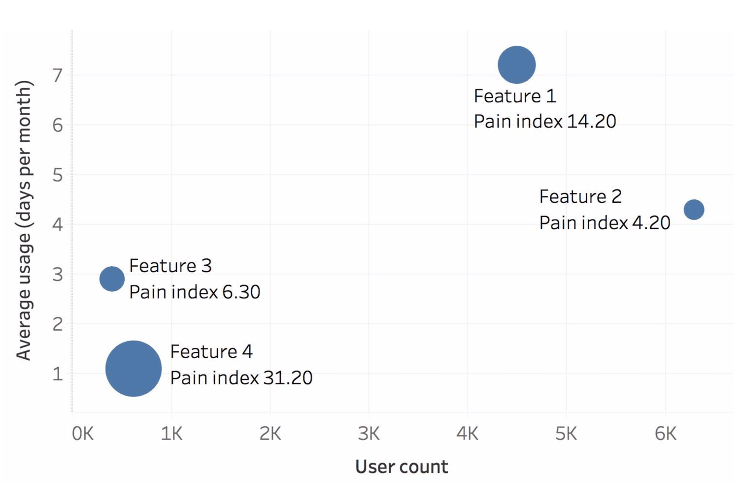739x500 pixels.
Task: Select the "Pain index 31.20" label
Action: click(241, 377)
